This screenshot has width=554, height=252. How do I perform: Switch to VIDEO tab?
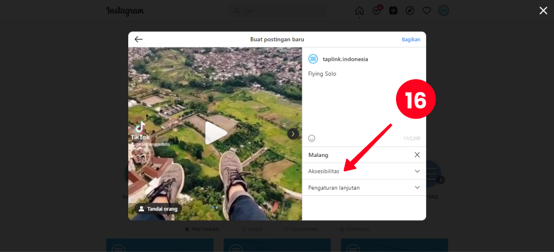(x=252, y=229)
